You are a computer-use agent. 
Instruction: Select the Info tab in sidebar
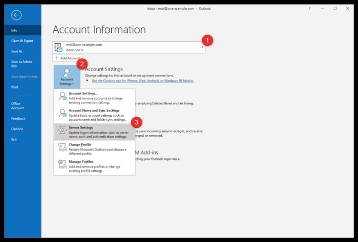pos(23,30)
